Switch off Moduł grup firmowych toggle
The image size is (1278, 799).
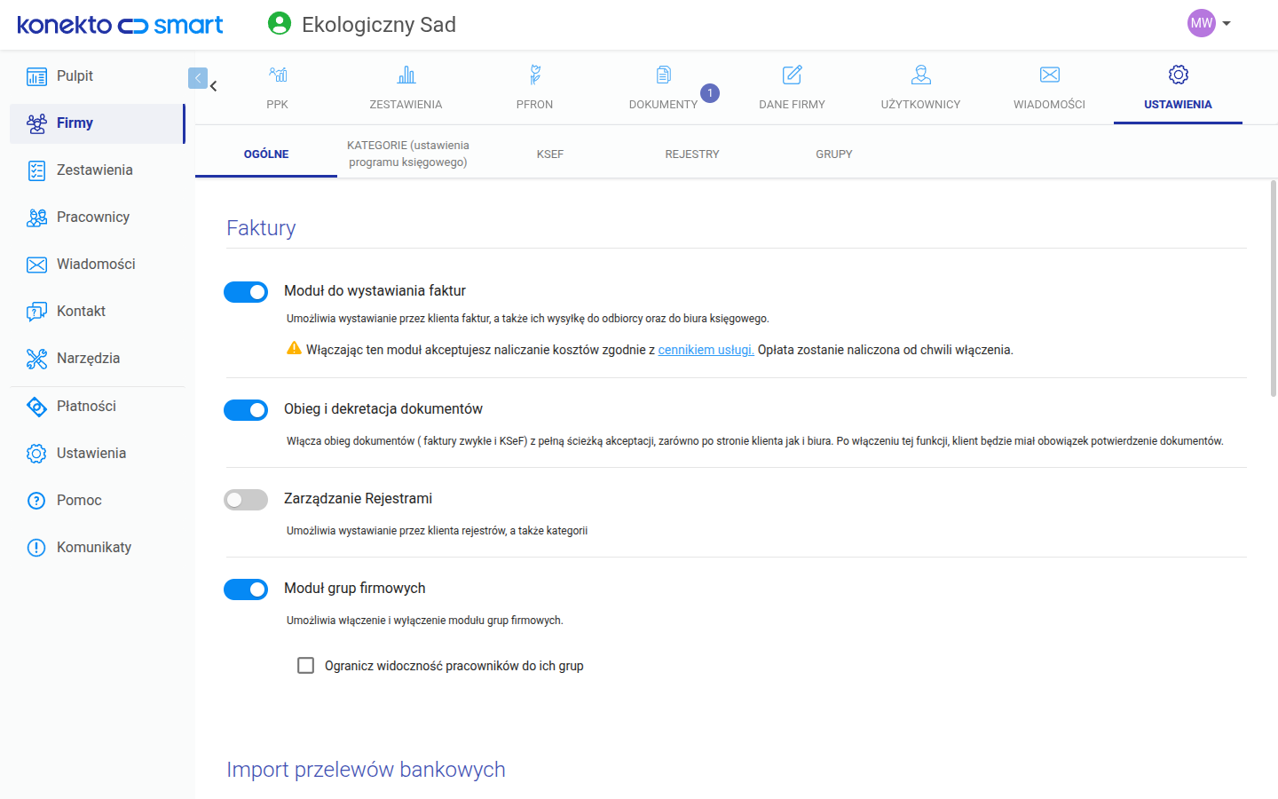(246, 589)
